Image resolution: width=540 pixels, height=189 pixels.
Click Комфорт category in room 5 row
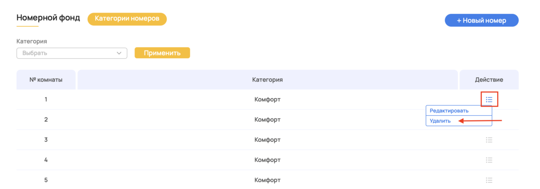pos(267,180)
